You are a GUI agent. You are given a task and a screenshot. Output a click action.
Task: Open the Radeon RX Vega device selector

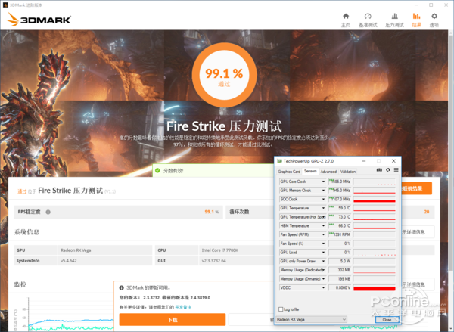312,320
